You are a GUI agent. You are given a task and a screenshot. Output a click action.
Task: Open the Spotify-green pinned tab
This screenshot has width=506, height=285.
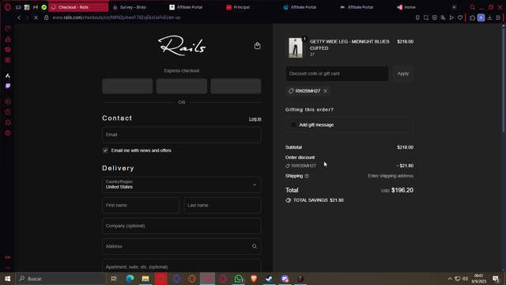click(44, 7)
